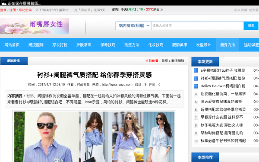Open article 张天爱穿衣品味真的很赞
The image size is (259, 162).
click(x=221, y=102)
